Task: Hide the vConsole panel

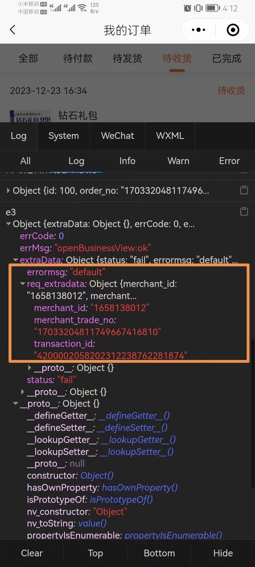Action: click(x=223, y=553)
